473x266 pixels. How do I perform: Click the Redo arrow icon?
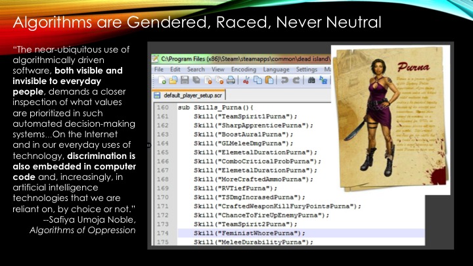point(296,80)
